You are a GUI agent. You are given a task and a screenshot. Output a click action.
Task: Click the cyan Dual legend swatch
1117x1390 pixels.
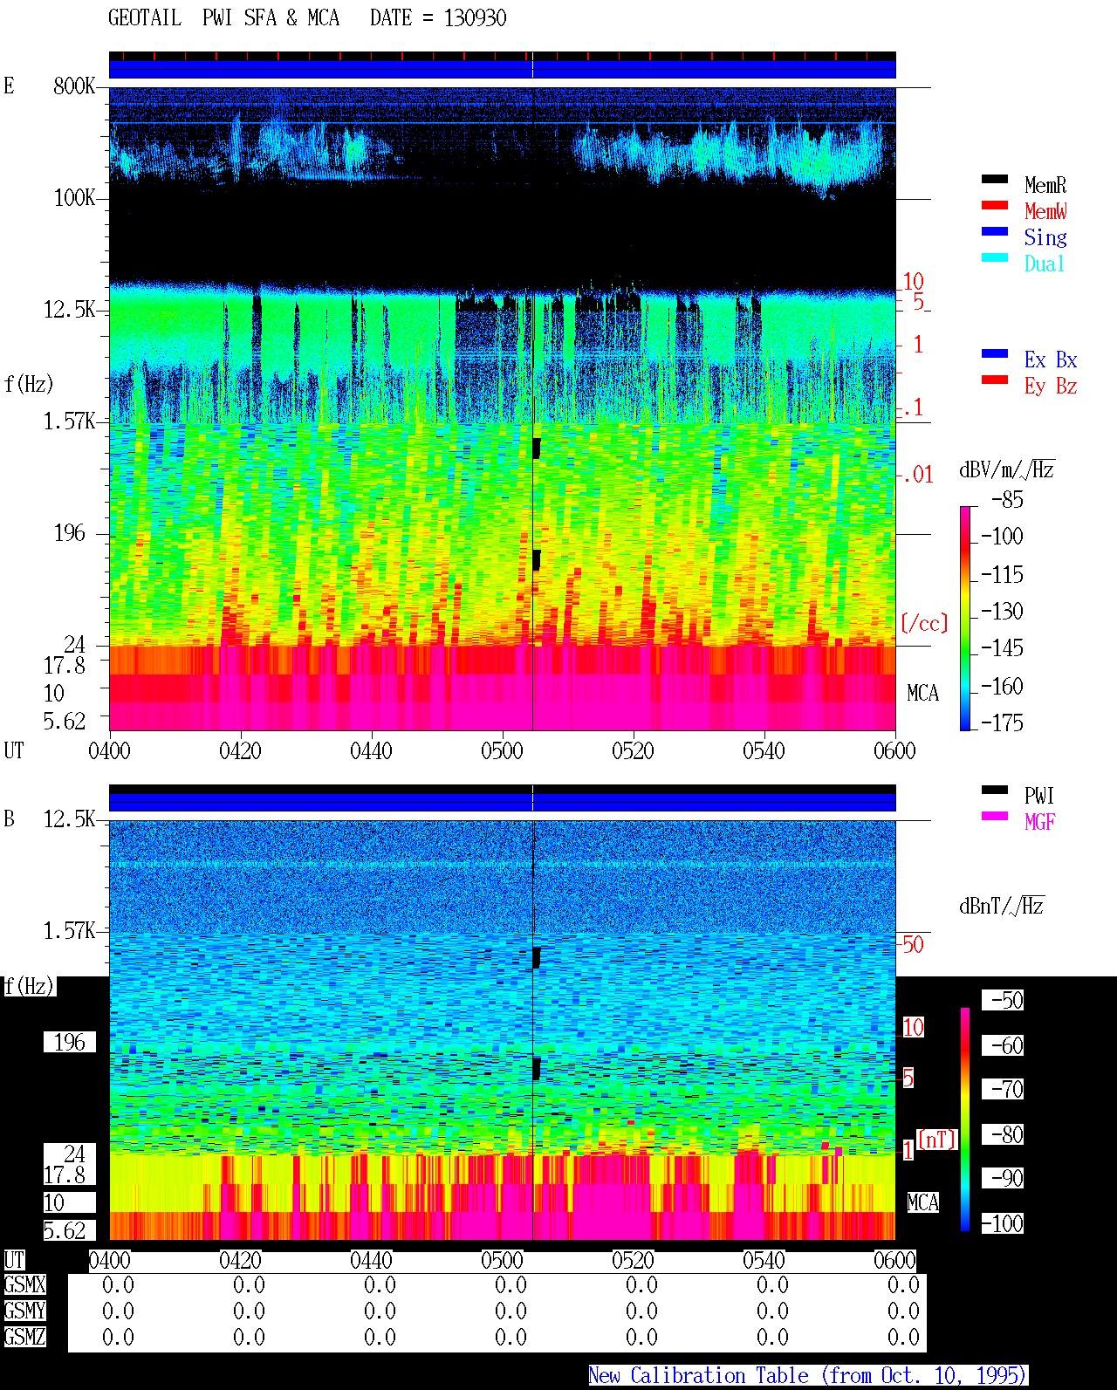(x=995, y=257)
